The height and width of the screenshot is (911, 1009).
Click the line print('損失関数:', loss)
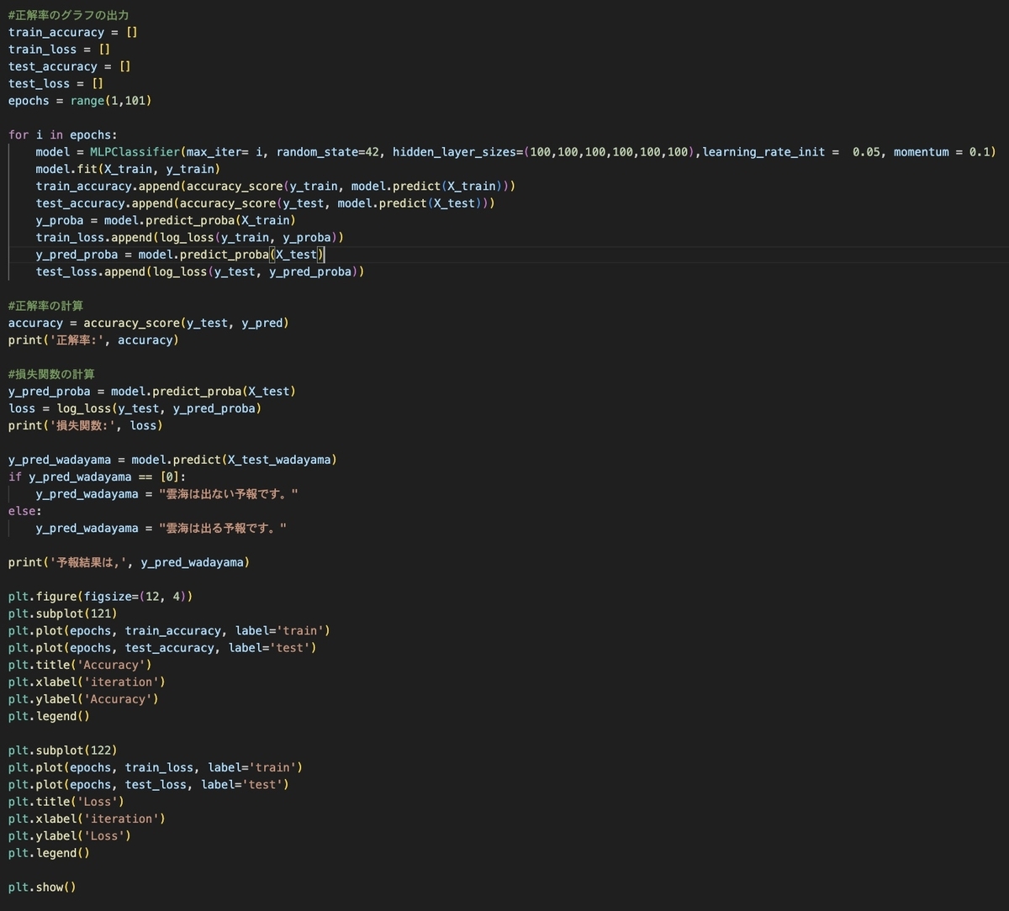tap(86, 425)
